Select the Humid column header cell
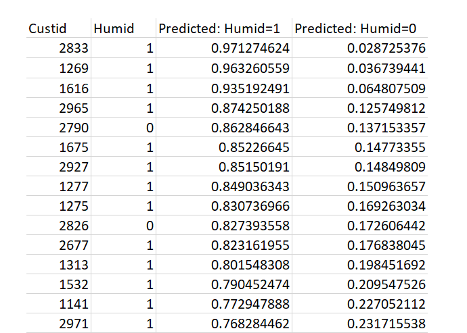Viewport: 467px width, 333px height. pos(123,28)
